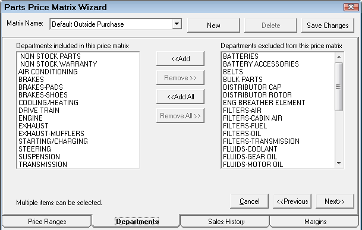Select BATTERY ACCESSORIES in excluded list
Viewport: 362px width, 230px height.
tap(278, 64)
